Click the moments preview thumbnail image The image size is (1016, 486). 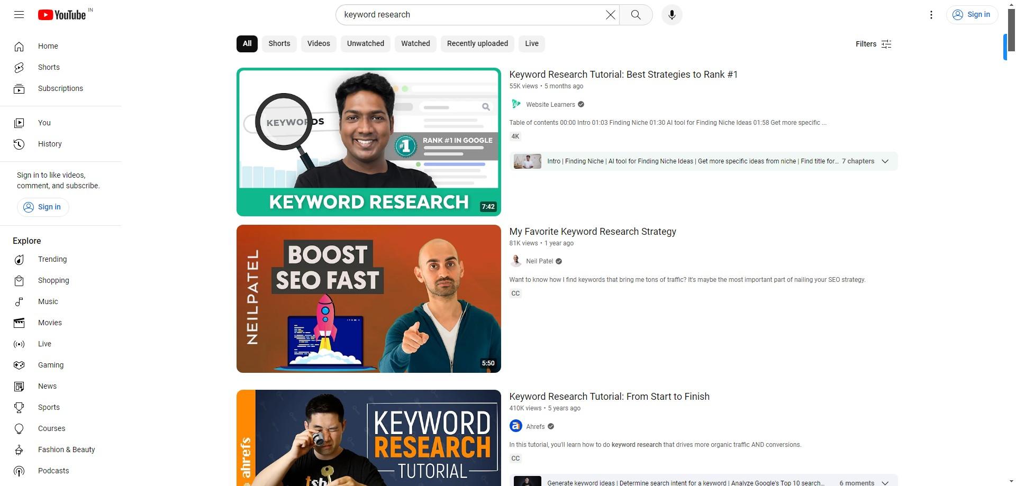[528, 481]
